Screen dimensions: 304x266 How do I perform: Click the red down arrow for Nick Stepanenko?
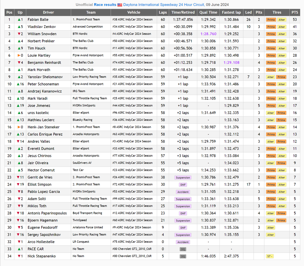point(19,256)
